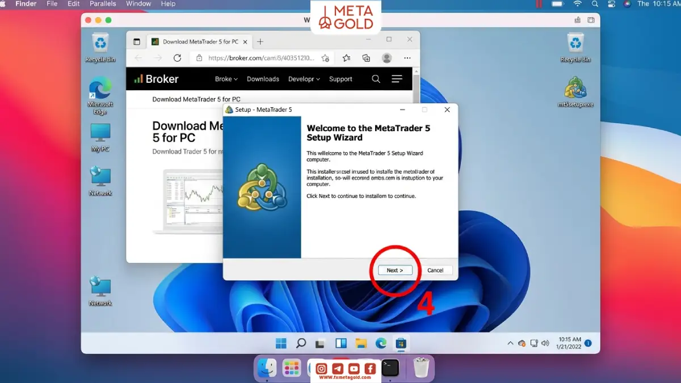This screenshot has height=383, width=681.
Task: Open Trash in the macOS Dock
Action: pyautogui.click(x=421, y=368)
